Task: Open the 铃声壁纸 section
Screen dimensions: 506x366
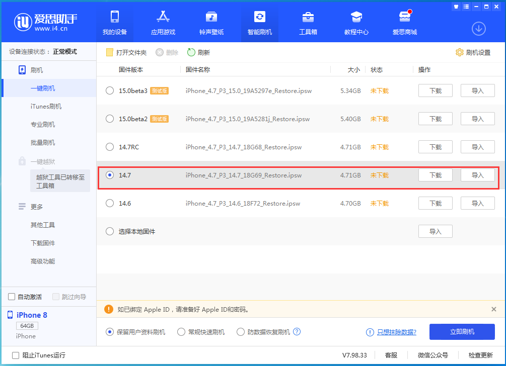Action: pyautogui.click(x=211, y=23)
